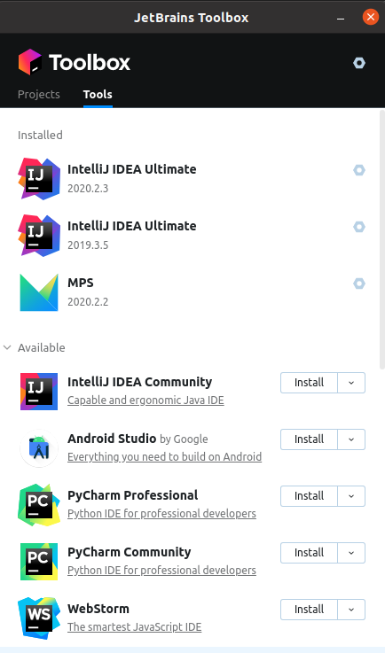
Task: Click the vertical scrollbar of the tools list
Action: click(382, 239)
